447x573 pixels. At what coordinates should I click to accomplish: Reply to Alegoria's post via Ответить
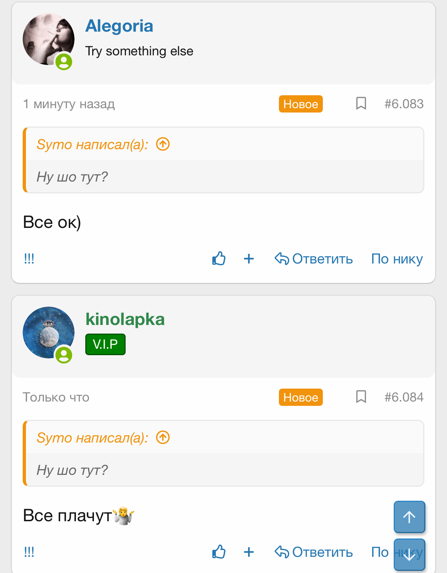coord(314,259)
